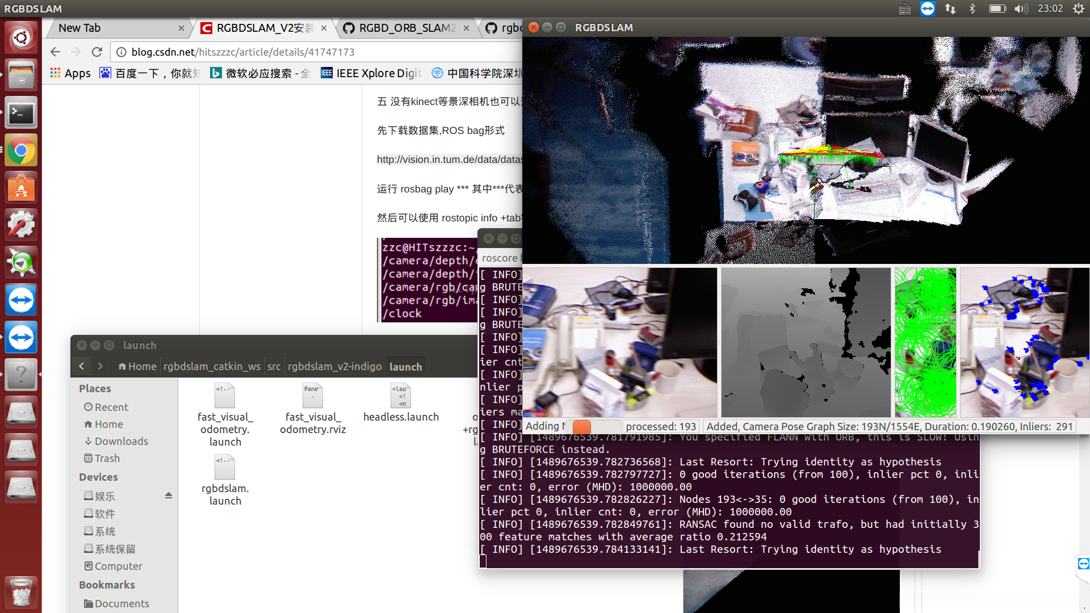Launch Google Chrome from the dock

(21, 151)
